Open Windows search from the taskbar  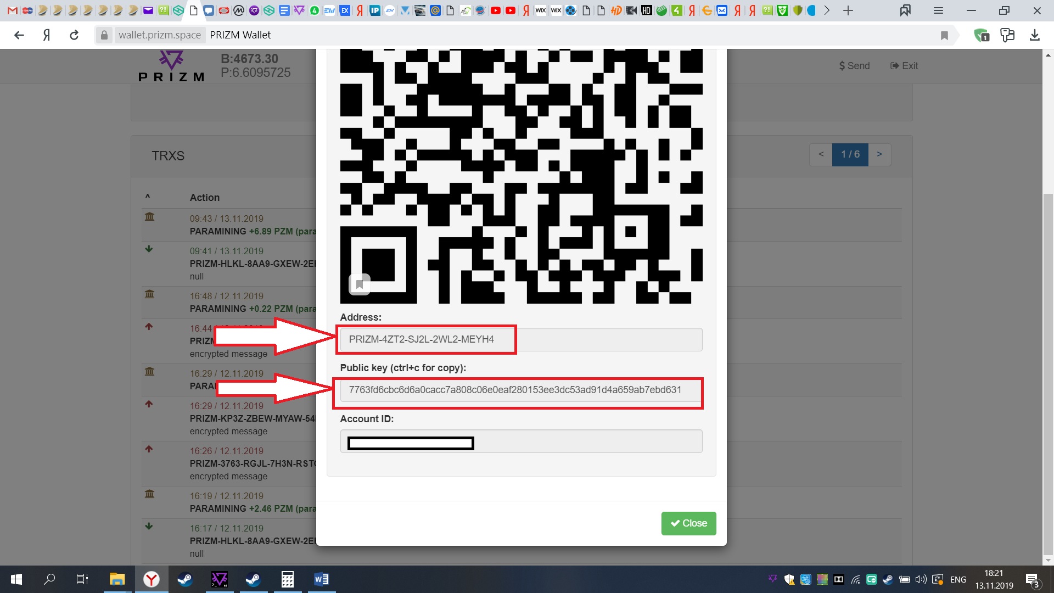[x=49, y=579]
